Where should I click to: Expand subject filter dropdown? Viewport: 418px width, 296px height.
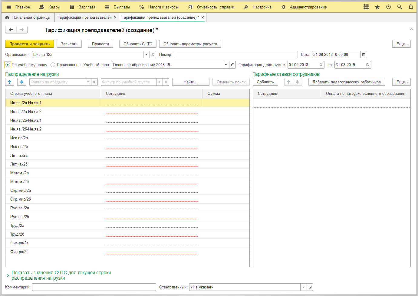click(88, 82)
